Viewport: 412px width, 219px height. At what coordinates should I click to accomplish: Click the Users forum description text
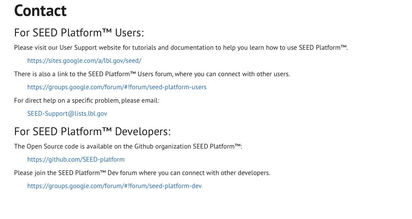tap(152, 74)
